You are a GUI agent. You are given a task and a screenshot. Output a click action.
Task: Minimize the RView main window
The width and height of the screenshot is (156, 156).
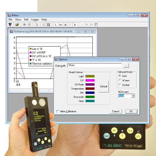tap(131, 15)
